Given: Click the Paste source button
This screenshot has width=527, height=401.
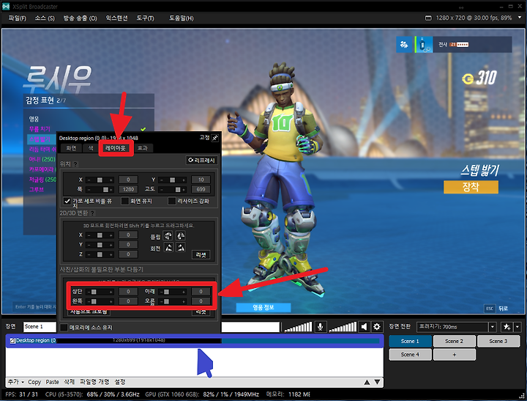Looking at the screenshot, I should [53, 382].
